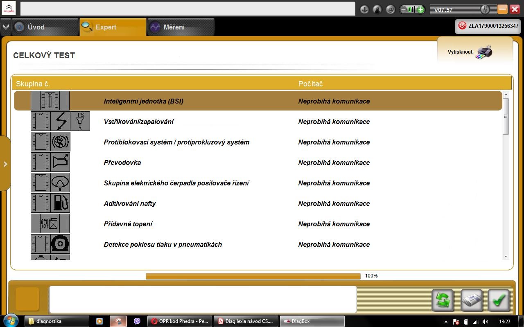Select the Převodovka row
This screenshot has width=524, height=327.
(258, 162)
